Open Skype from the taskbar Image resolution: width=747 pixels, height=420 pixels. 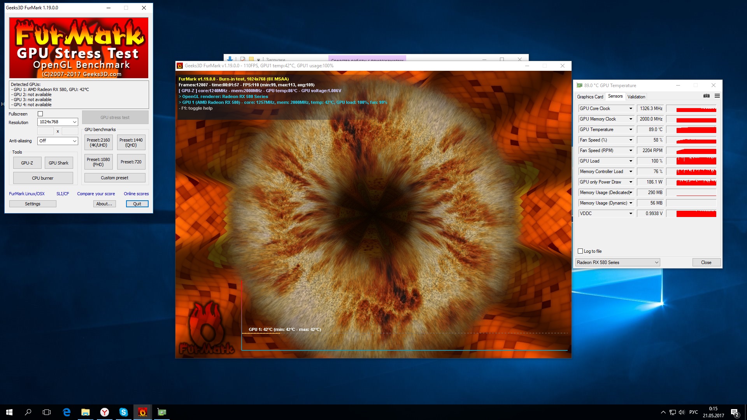[x=123, y=412]
